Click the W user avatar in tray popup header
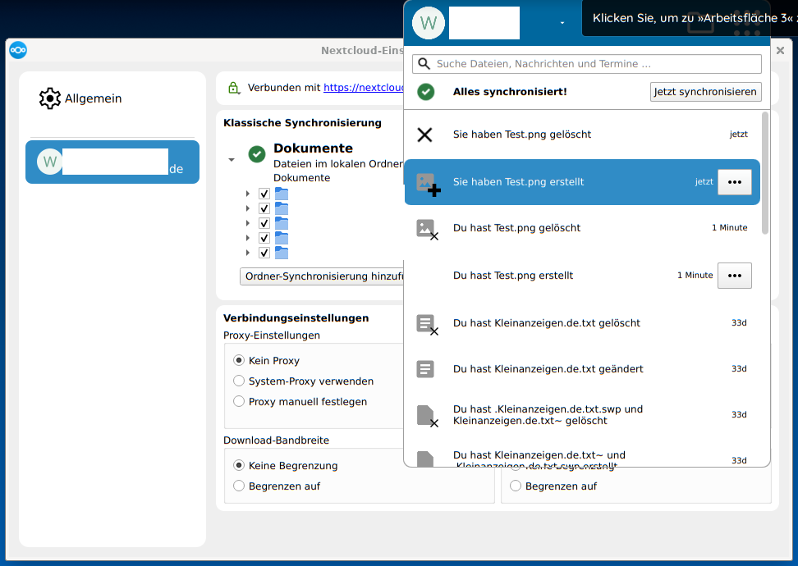 pos(429,23)
